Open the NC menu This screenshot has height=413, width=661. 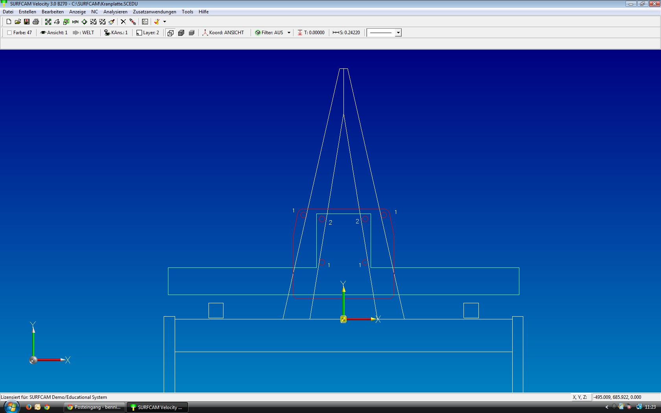(x=94, y=12)
